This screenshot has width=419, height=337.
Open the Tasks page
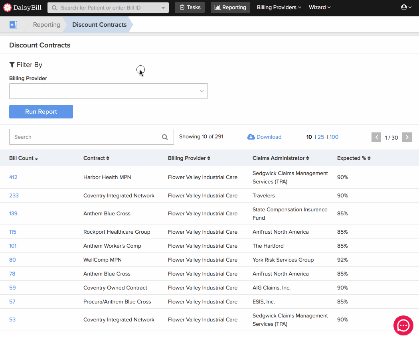coord(190,7)
